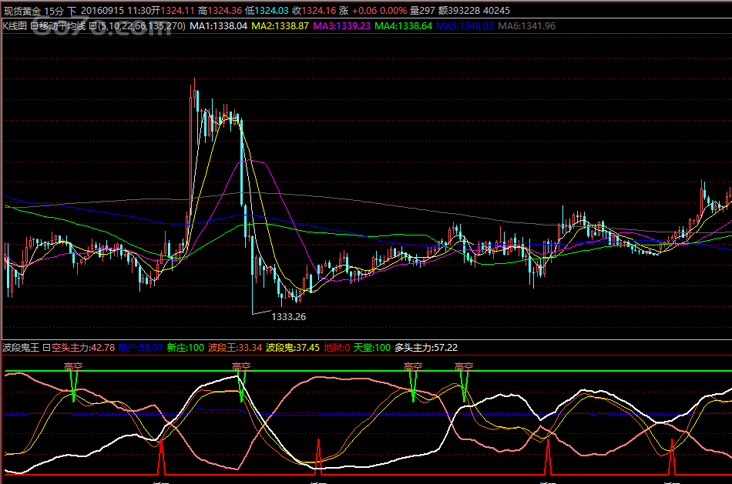732x484 pixels.
Task: Select the magenta MA3:1339.23 label
Action: pos(341,26)
